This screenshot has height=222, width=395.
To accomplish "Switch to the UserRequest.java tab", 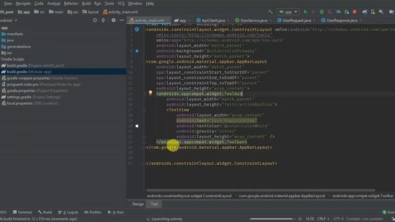I will (x=296, y=20).
